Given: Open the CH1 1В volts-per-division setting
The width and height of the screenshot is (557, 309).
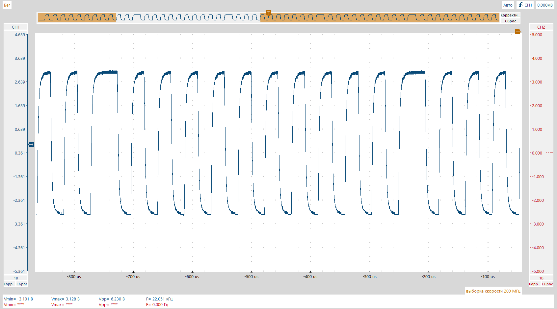Looking at the screenshot, I should click(x=16, y=278).
